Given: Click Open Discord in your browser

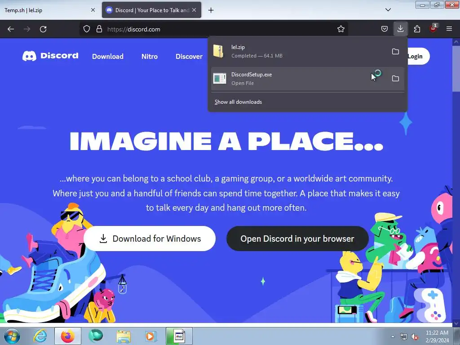Looking at the screenshot, I should [x=297, y=239].
